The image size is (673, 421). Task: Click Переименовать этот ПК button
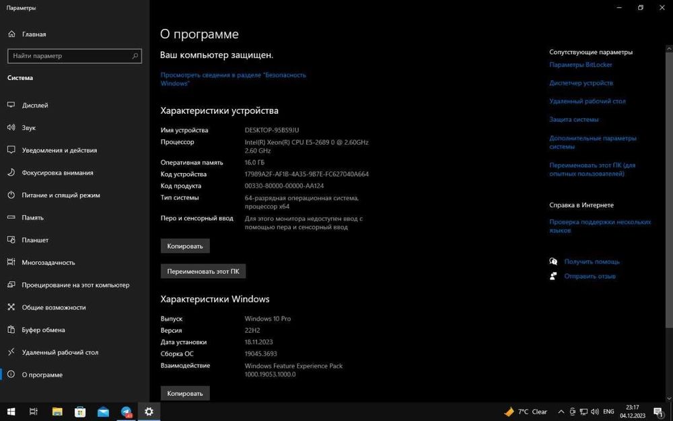[203, 271]
